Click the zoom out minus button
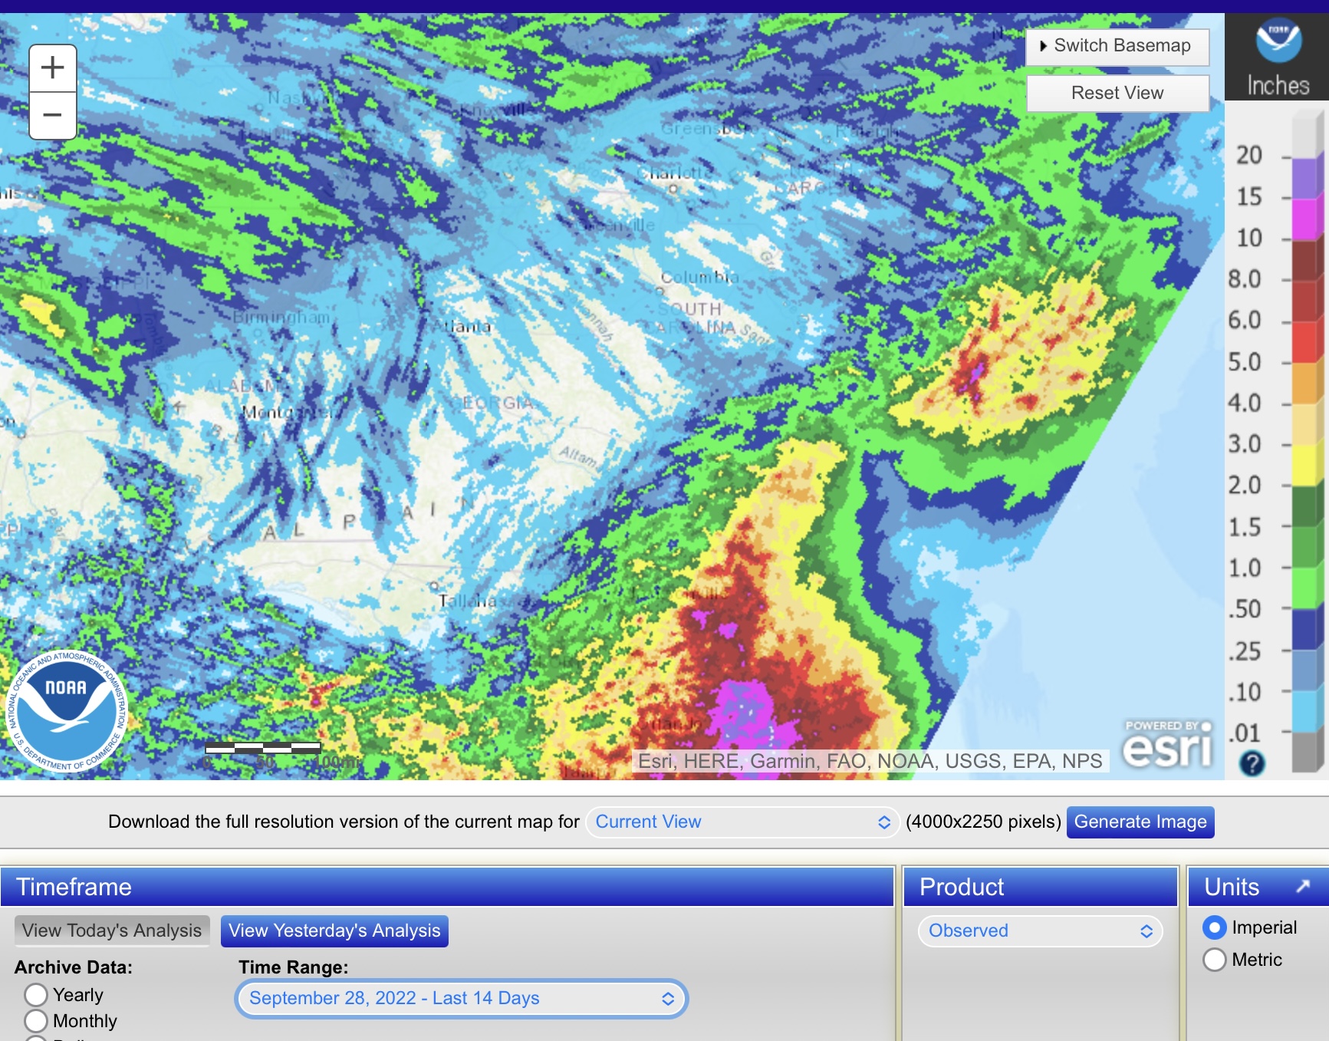1329x1041 pixels. point(52,116)
